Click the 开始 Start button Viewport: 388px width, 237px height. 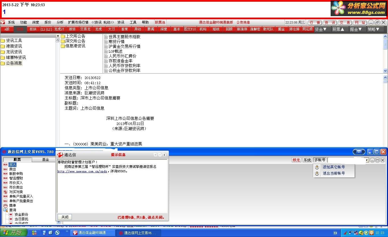14,233
